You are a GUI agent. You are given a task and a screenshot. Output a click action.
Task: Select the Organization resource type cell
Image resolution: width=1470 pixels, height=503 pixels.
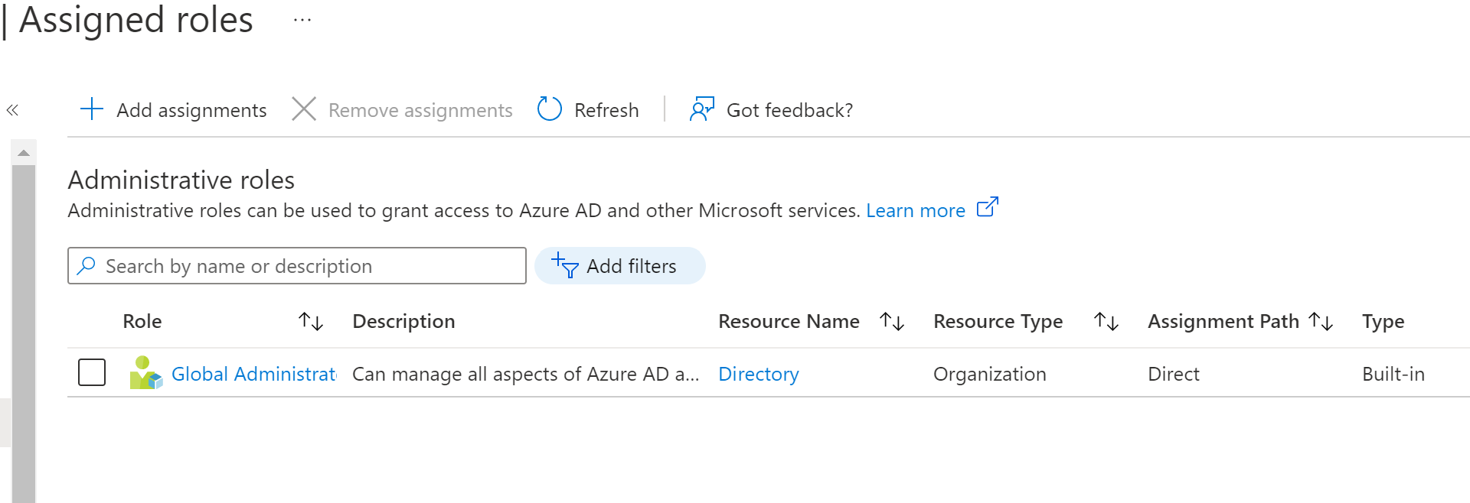click(x=989, y=374)
